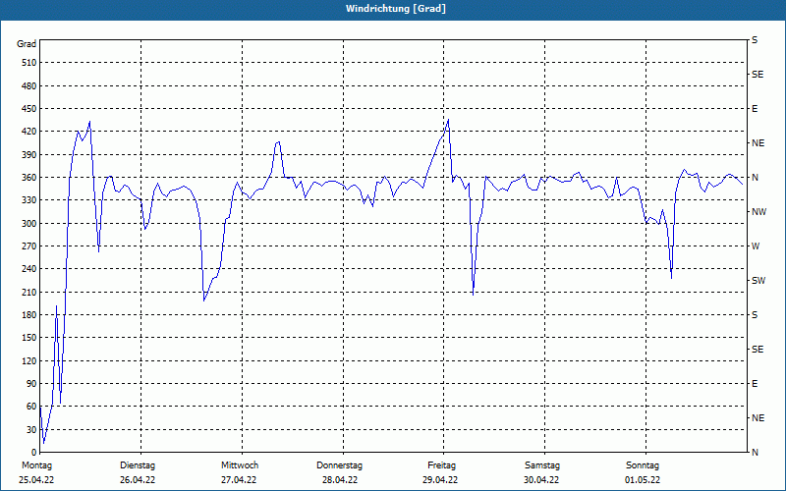Click the 'SW' compass direction label
786x491 pixels.
tap(758, 281)
